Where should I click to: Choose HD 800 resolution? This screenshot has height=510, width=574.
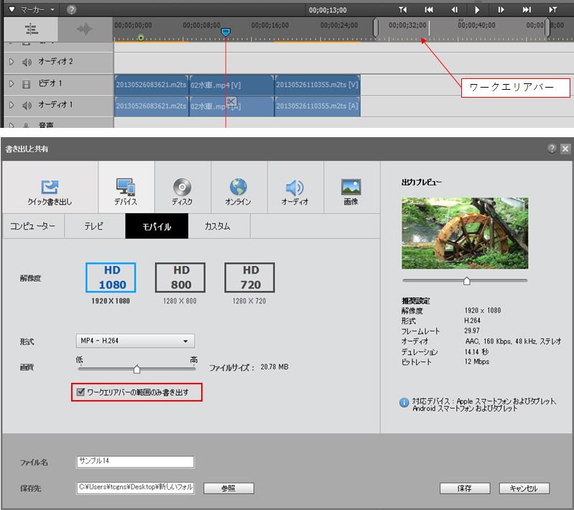[180, 277]
